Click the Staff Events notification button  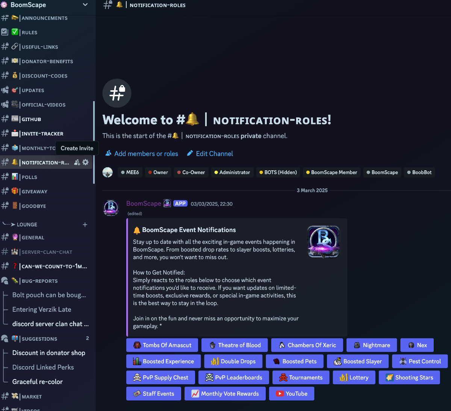pos(154,394)
